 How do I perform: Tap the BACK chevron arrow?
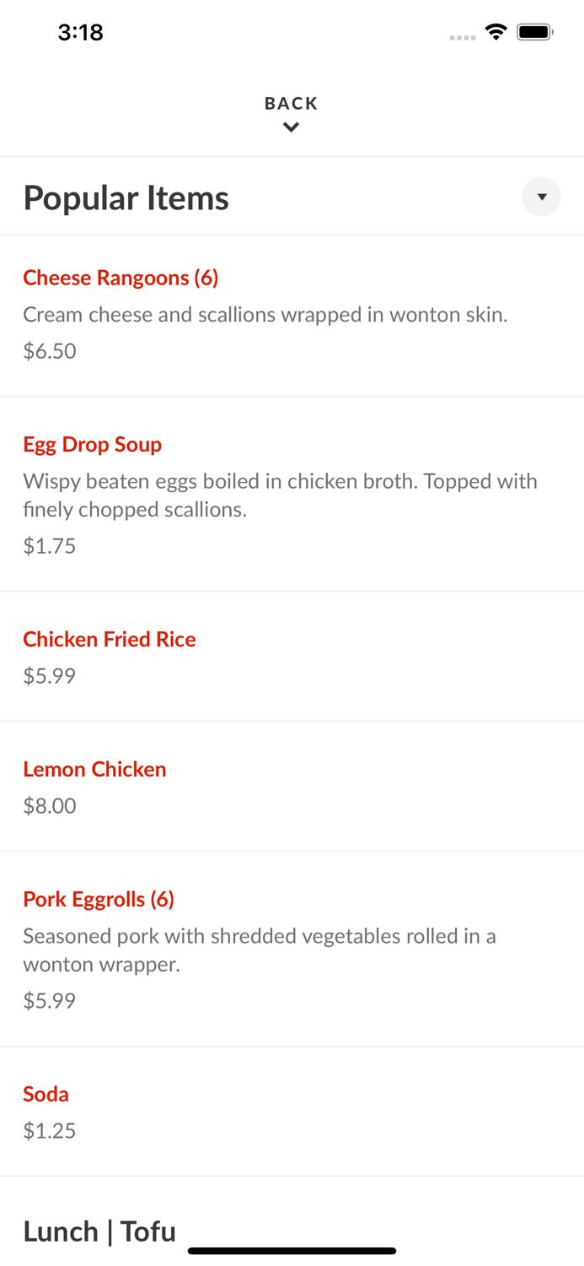click(x=291, y=127)
